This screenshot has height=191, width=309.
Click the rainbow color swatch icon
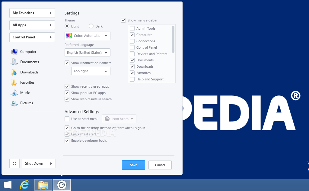coord(69,36)
